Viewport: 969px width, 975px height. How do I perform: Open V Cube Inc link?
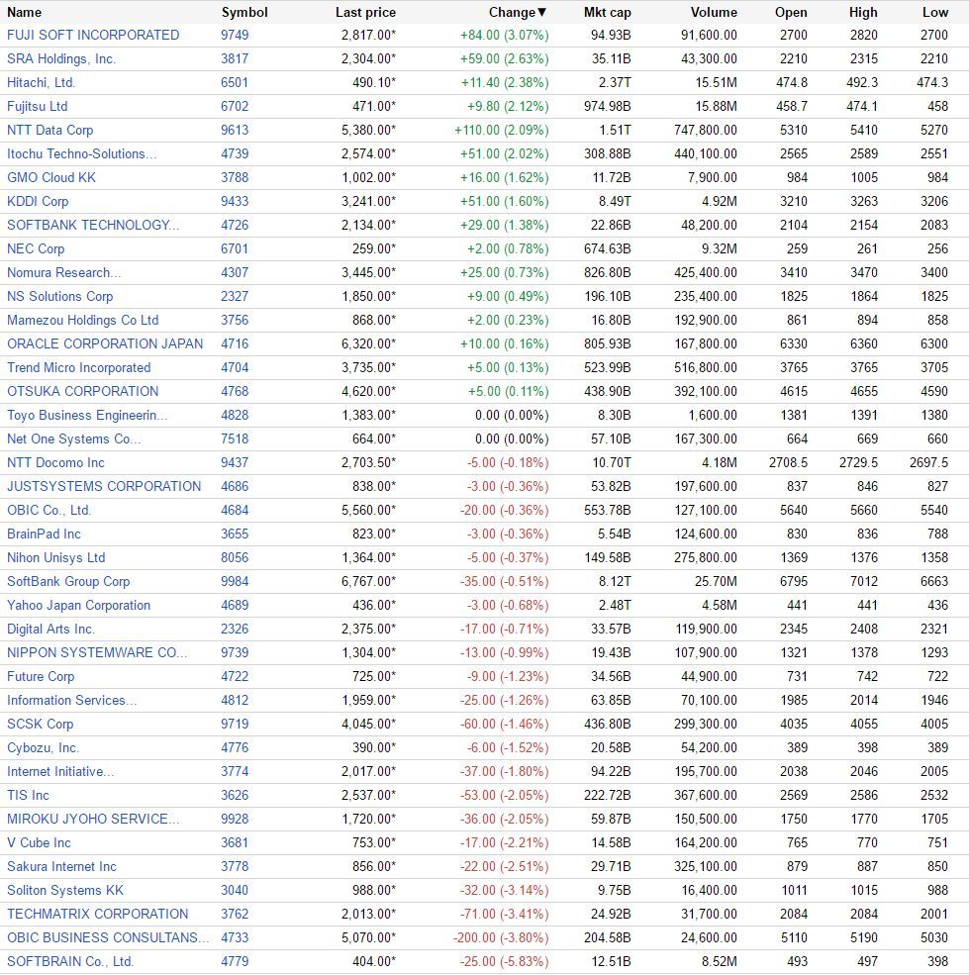pyautogui.click(x=40, y=842)
